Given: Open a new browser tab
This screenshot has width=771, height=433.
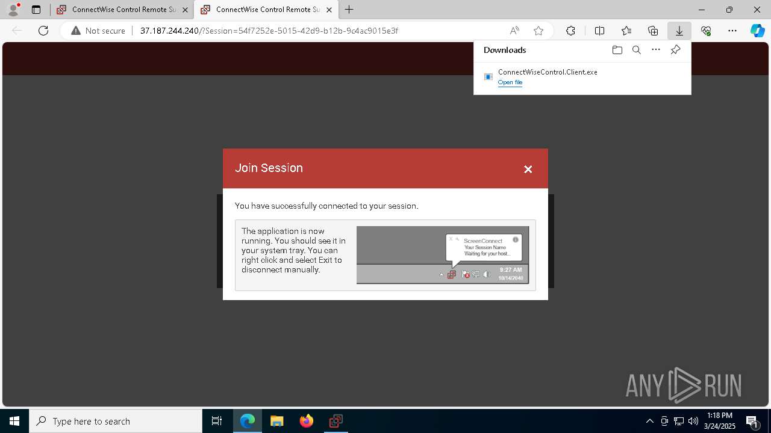Looking at the screenshot, I should click(349, 10).
